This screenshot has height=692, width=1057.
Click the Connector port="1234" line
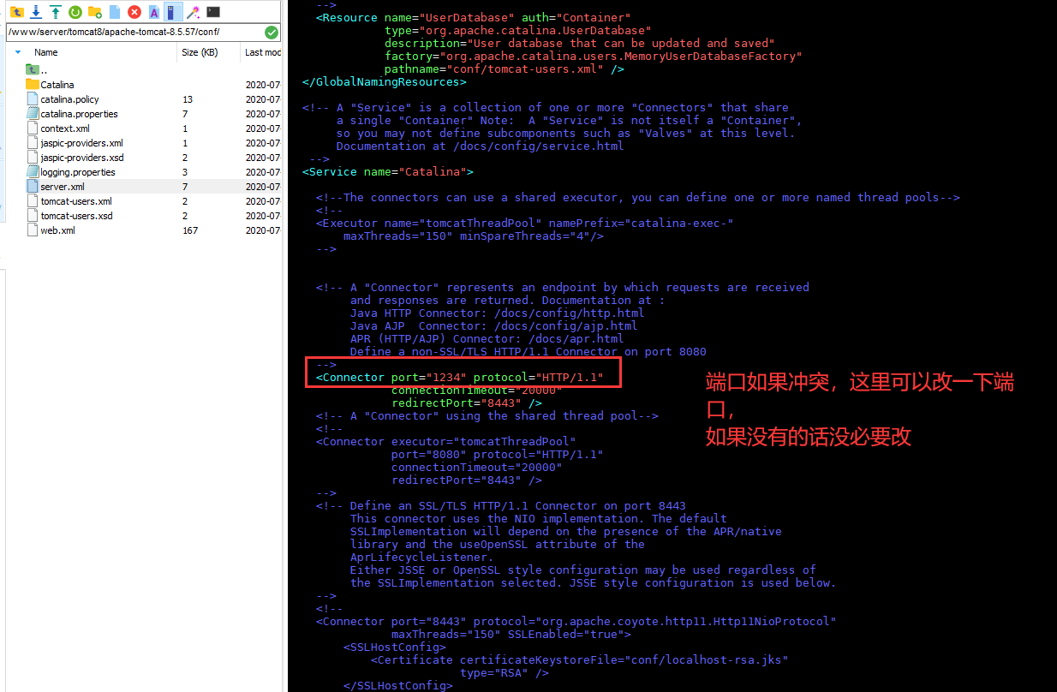coord(459,377)
